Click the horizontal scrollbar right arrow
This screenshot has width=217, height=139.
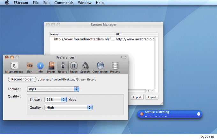coord(152,91)
